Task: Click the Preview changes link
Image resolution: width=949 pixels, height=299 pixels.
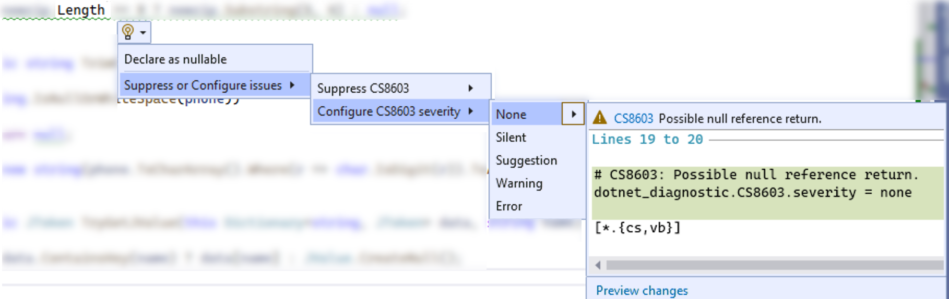Action: 642,290
